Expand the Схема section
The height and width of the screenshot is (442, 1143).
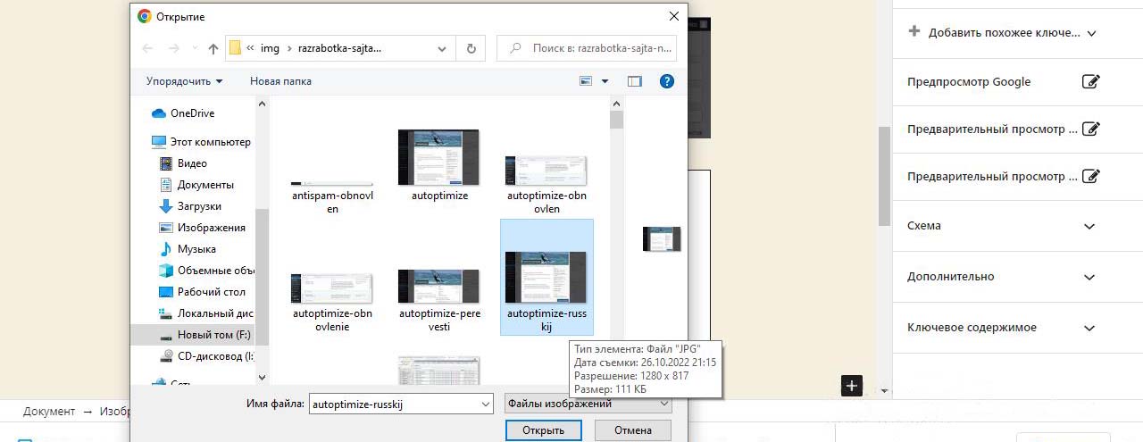pyautogui.click(x=1089, y=227)
